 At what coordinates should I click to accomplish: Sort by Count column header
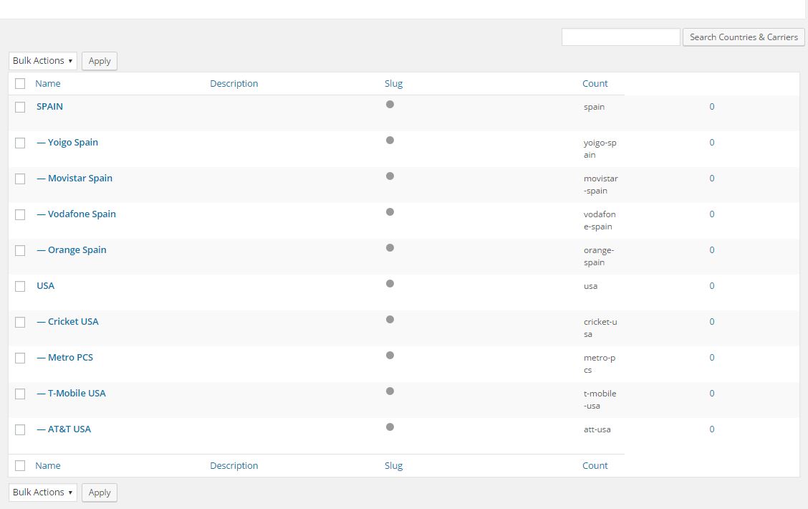click(x=595, y=84)
